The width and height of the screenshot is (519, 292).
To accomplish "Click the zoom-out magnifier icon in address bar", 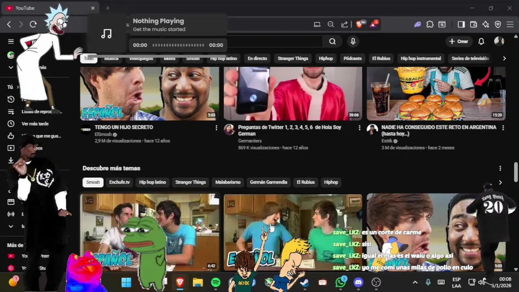I will (x=331, y=24).
